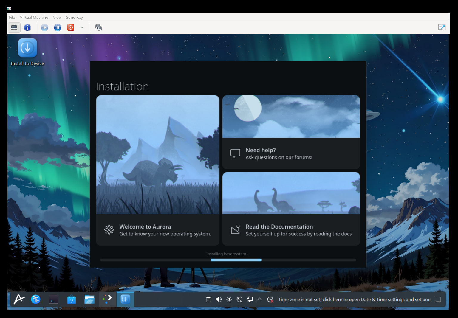Show virtual hardware details with info icon

[x=27, y=28]
